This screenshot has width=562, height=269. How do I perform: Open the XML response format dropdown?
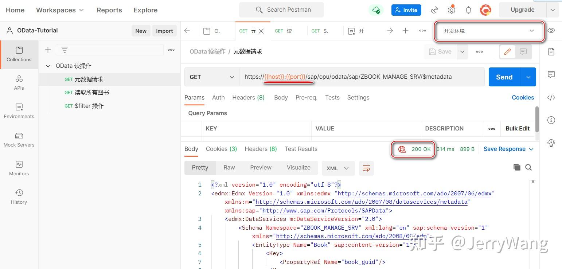pos(337,168)
